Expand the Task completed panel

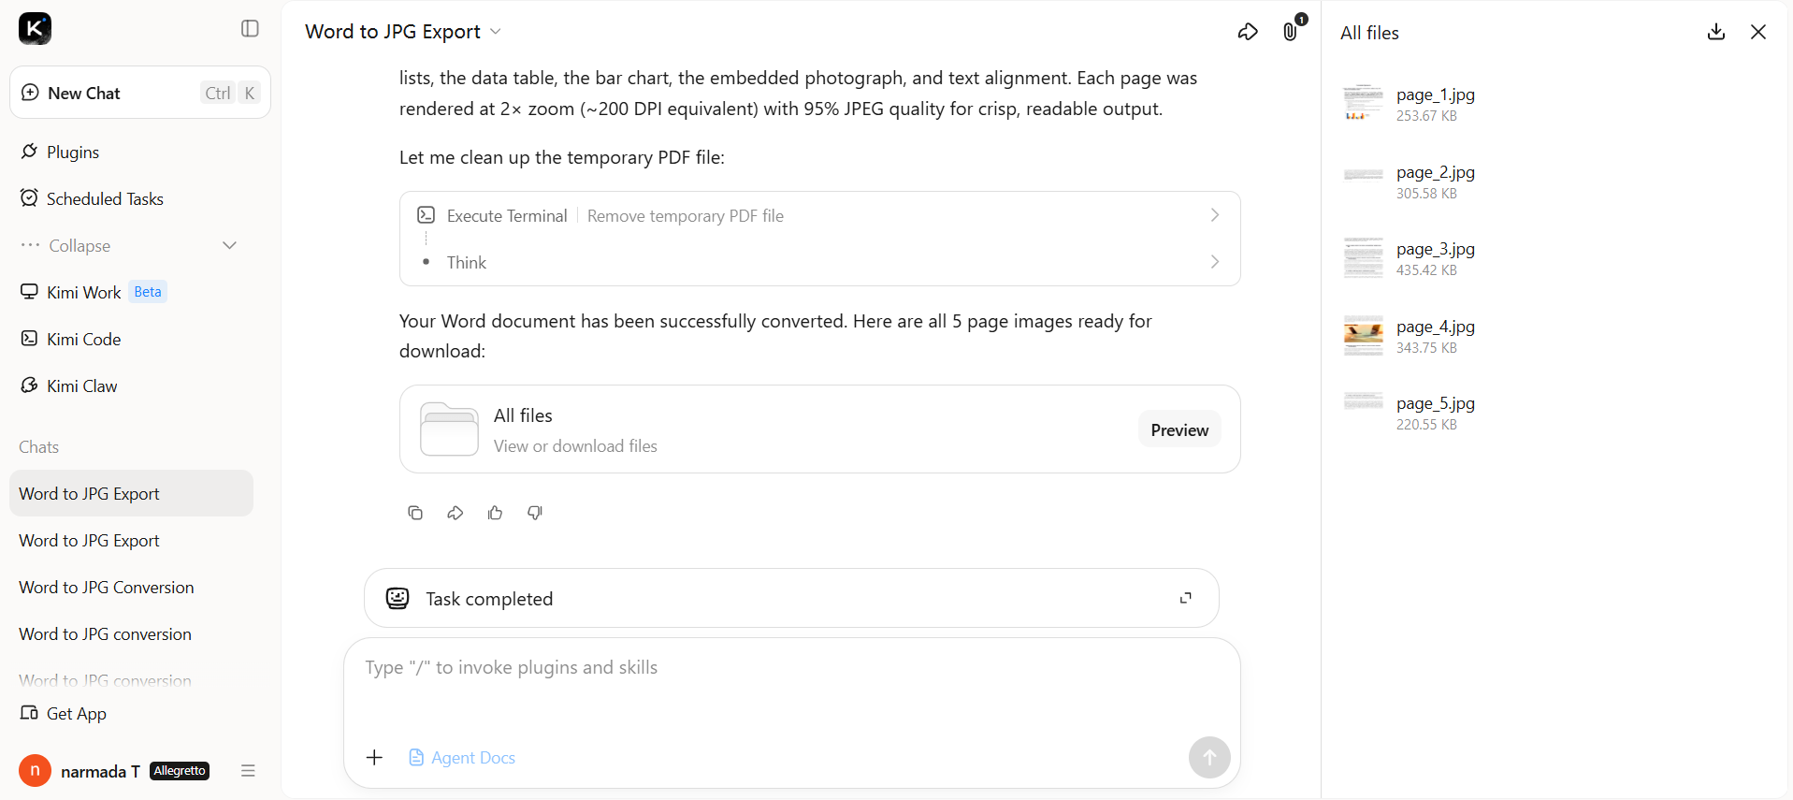(x=1185, y=598)
